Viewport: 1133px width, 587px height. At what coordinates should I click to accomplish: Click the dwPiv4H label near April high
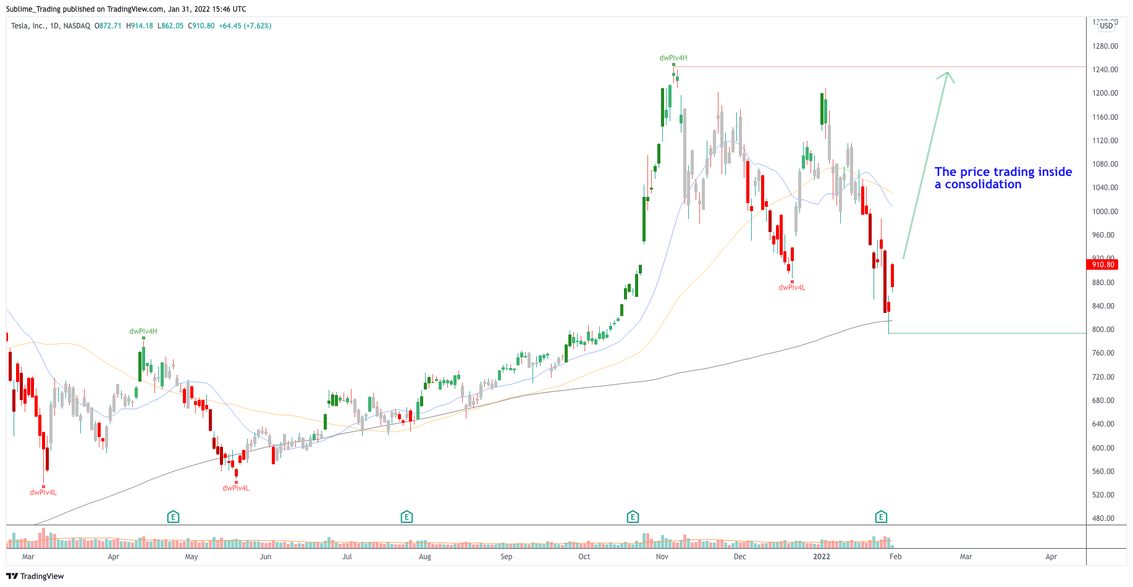[143, 331]
